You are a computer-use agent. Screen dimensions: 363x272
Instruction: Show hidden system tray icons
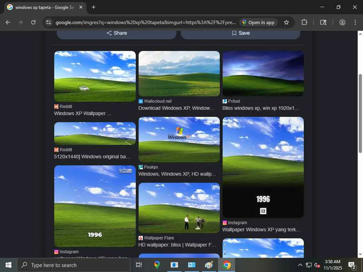click(300, 265)
